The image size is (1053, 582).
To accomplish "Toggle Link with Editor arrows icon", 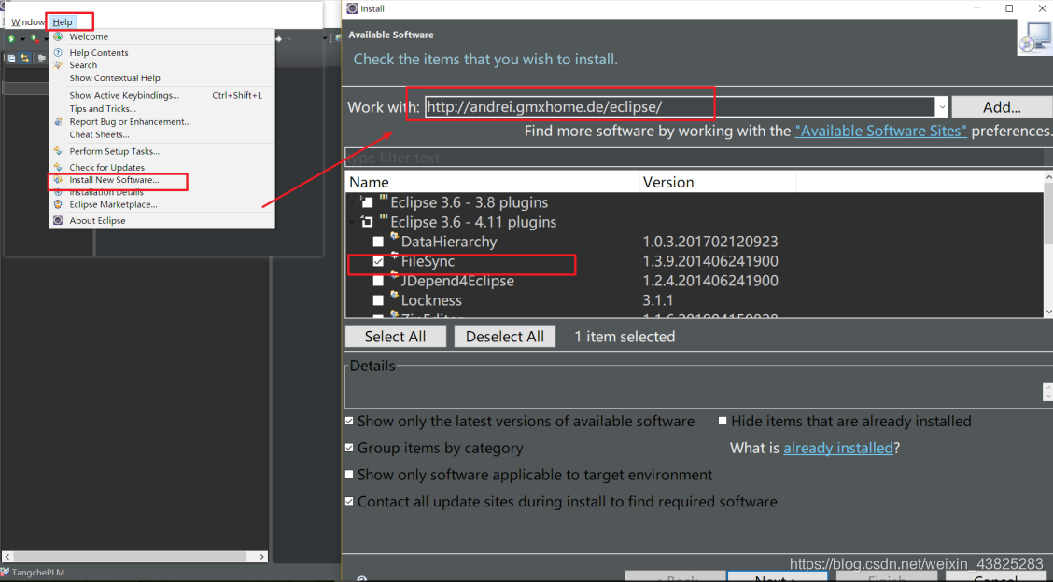I will click(x=25, y=59).
